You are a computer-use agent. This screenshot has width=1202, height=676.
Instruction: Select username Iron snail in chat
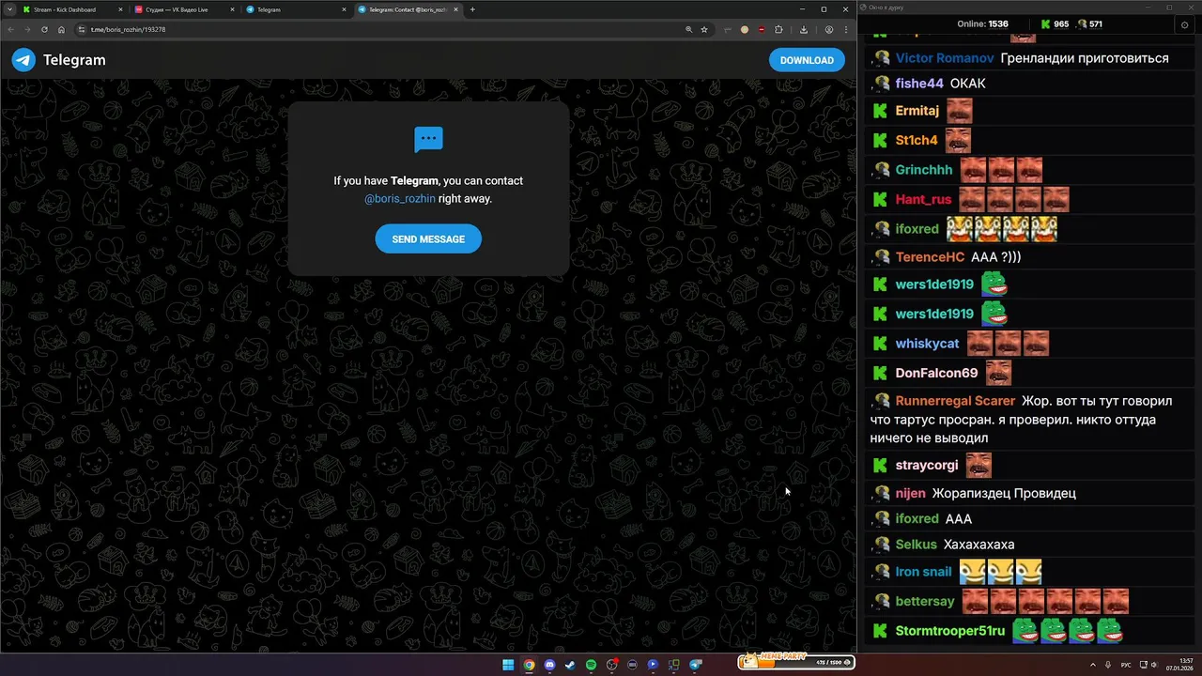tap(924, 572)
